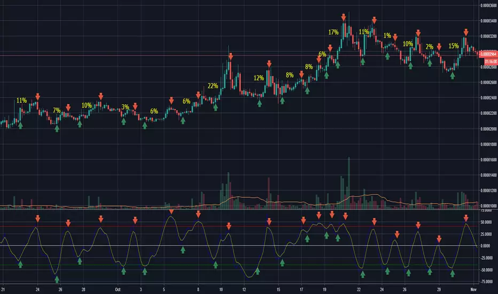Click the 50.0000 level on the oscillator axis

(x=486, y=220)
